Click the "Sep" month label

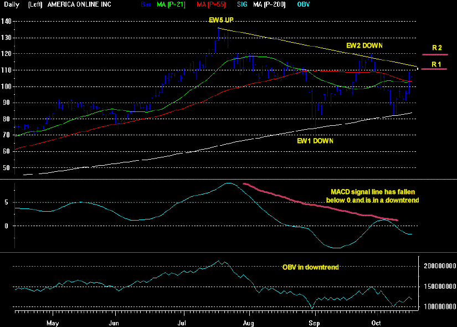click(x=314, y=323)
